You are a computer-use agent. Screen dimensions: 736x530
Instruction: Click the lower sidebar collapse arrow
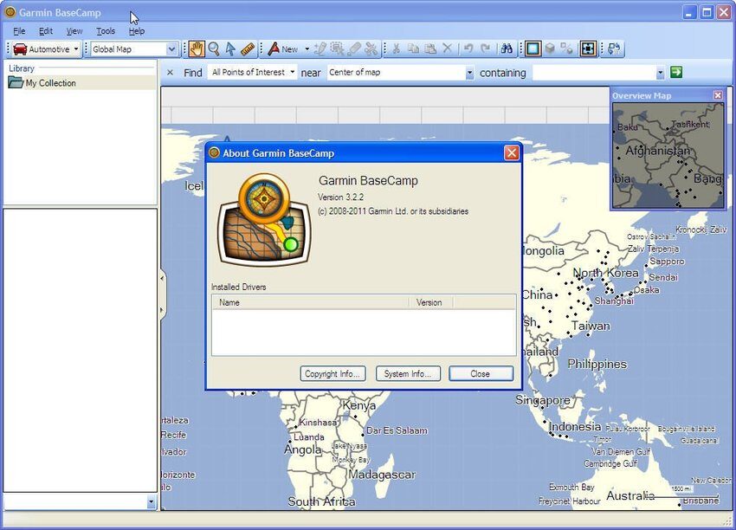[163, 310]
